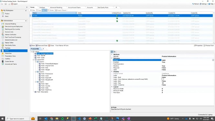
Task: Click the save disk icon in top toolbar
Action: (5, 4)
